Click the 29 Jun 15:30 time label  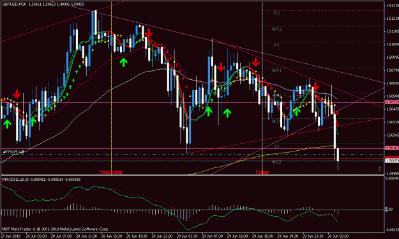[x=262, y=236]
